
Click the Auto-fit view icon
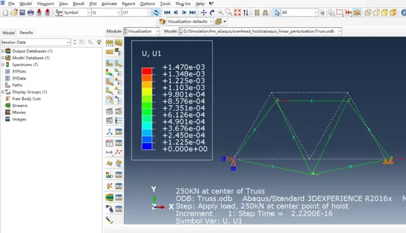point(237,12)
